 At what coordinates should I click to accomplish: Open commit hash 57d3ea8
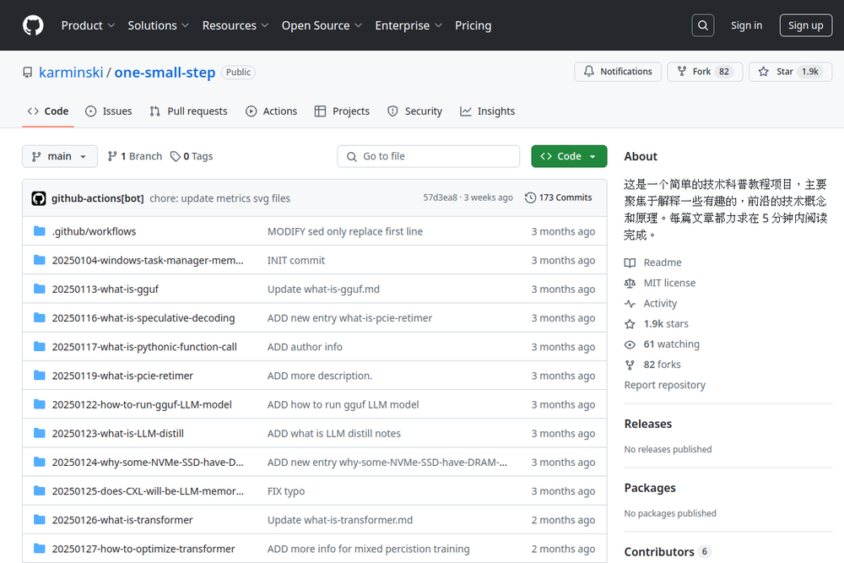coord(440,198)
